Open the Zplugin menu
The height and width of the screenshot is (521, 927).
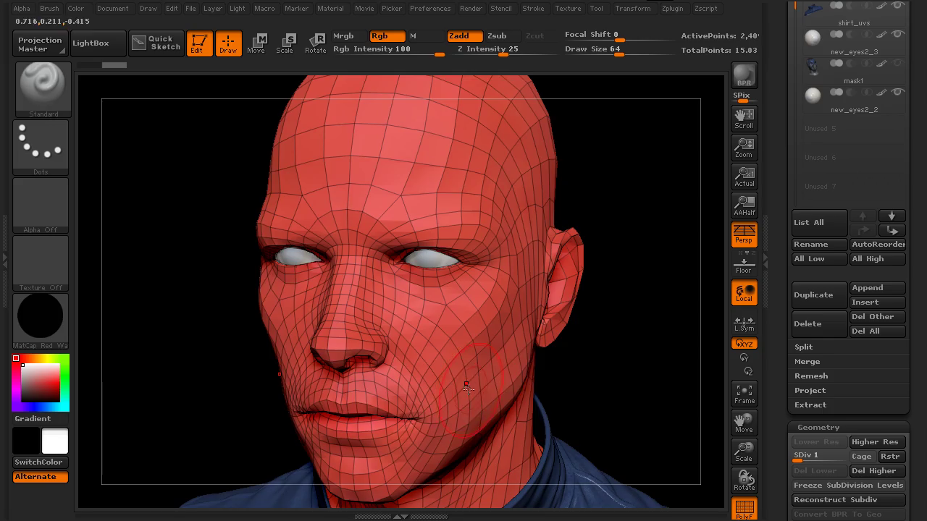point(672,8)
